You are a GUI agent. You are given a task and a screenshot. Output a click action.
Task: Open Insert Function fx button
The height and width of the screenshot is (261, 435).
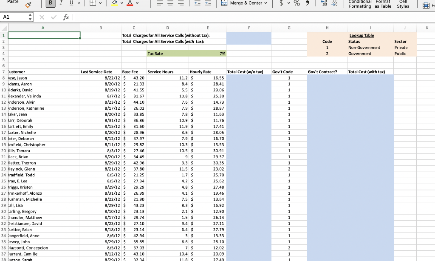pyautogui.click(x=66, y=17)
